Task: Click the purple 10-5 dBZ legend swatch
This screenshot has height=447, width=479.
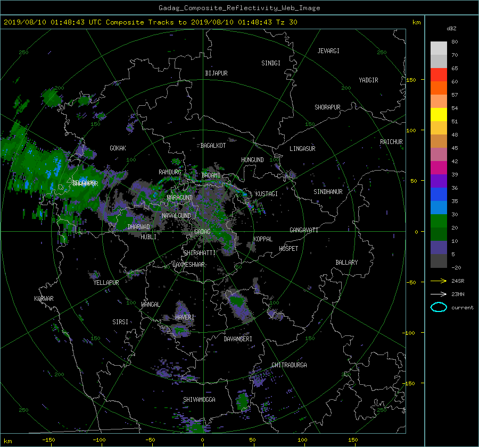Action: (439, 247)
